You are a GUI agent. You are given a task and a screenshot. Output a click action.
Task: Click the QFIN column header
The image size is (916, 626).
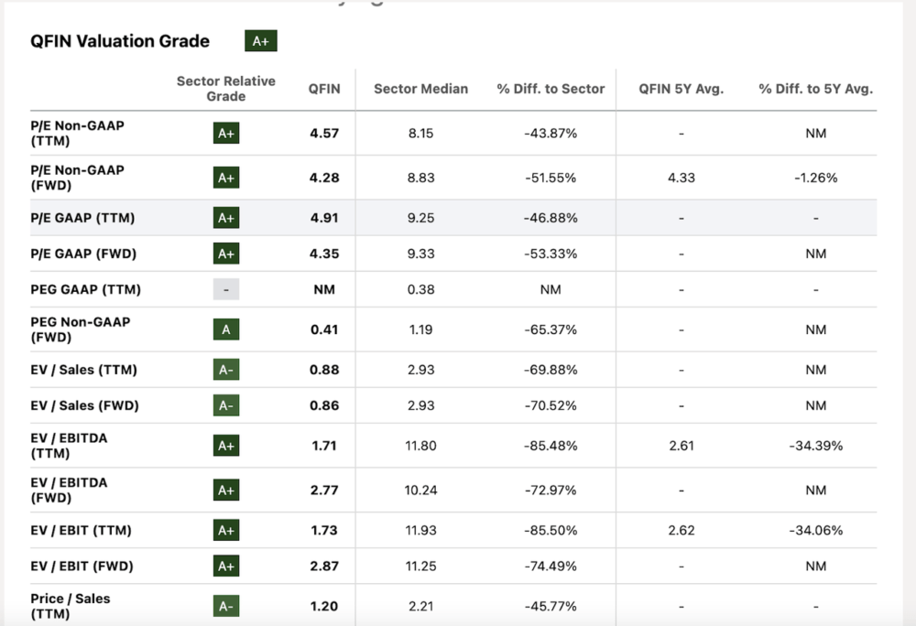pyautogui.click(x=324, y=89)
